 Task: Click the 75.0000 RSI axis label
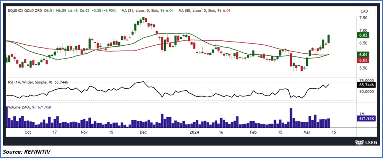pyautogui.click(x=366, y=80)
